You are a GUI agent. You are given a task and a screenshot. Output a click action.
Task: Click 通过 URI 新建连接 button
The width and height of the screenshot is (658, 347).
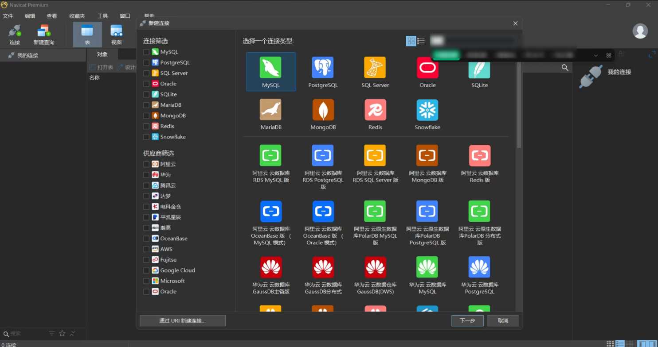(182, 320)
